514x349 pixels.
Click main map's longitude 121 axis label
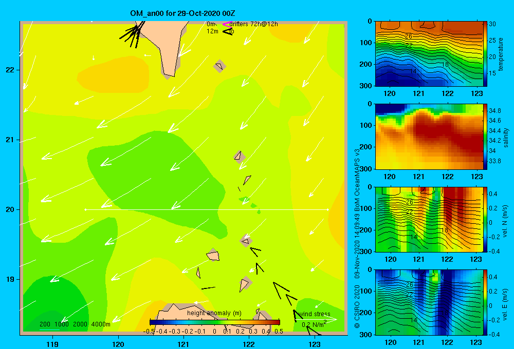(183, 344)
